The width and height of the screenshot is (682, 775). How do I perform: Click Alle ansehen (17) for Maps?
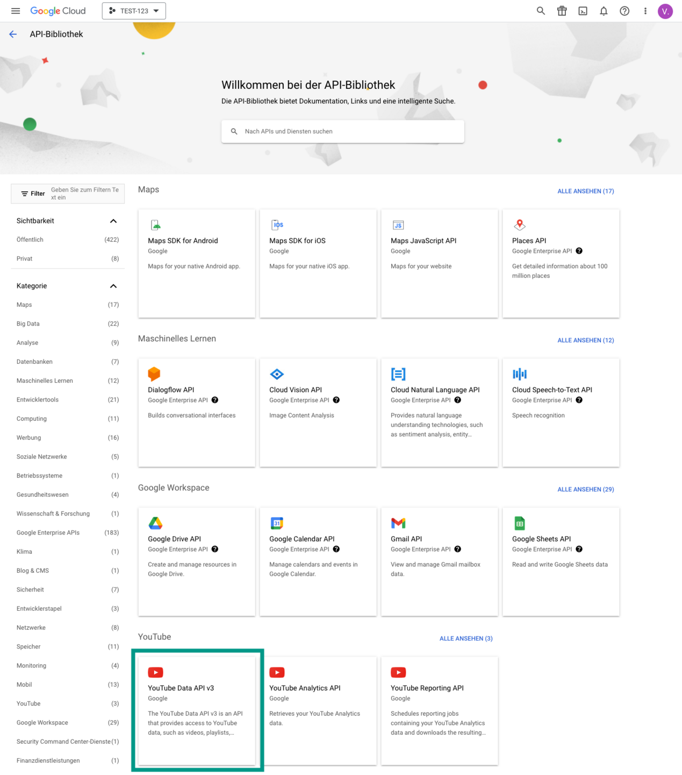click(x=585, y=191)
